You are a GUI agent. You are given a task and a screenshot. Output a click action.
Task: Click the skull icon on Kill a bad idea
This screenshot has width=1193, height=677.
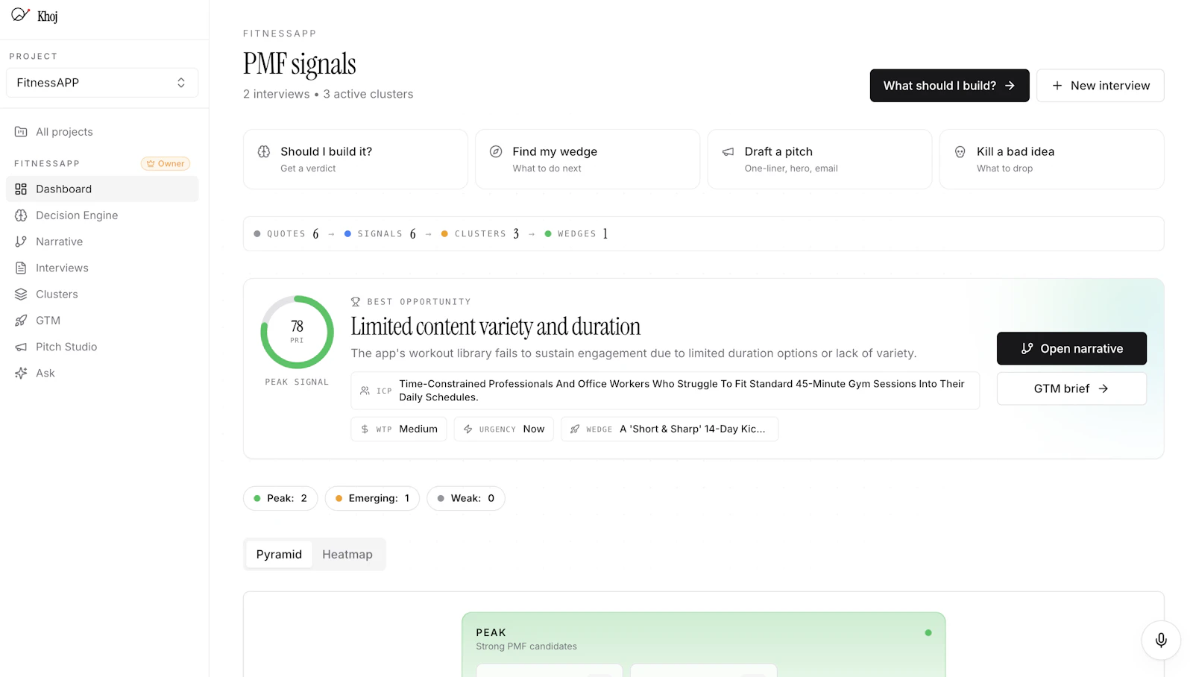(x=960, y=152)
